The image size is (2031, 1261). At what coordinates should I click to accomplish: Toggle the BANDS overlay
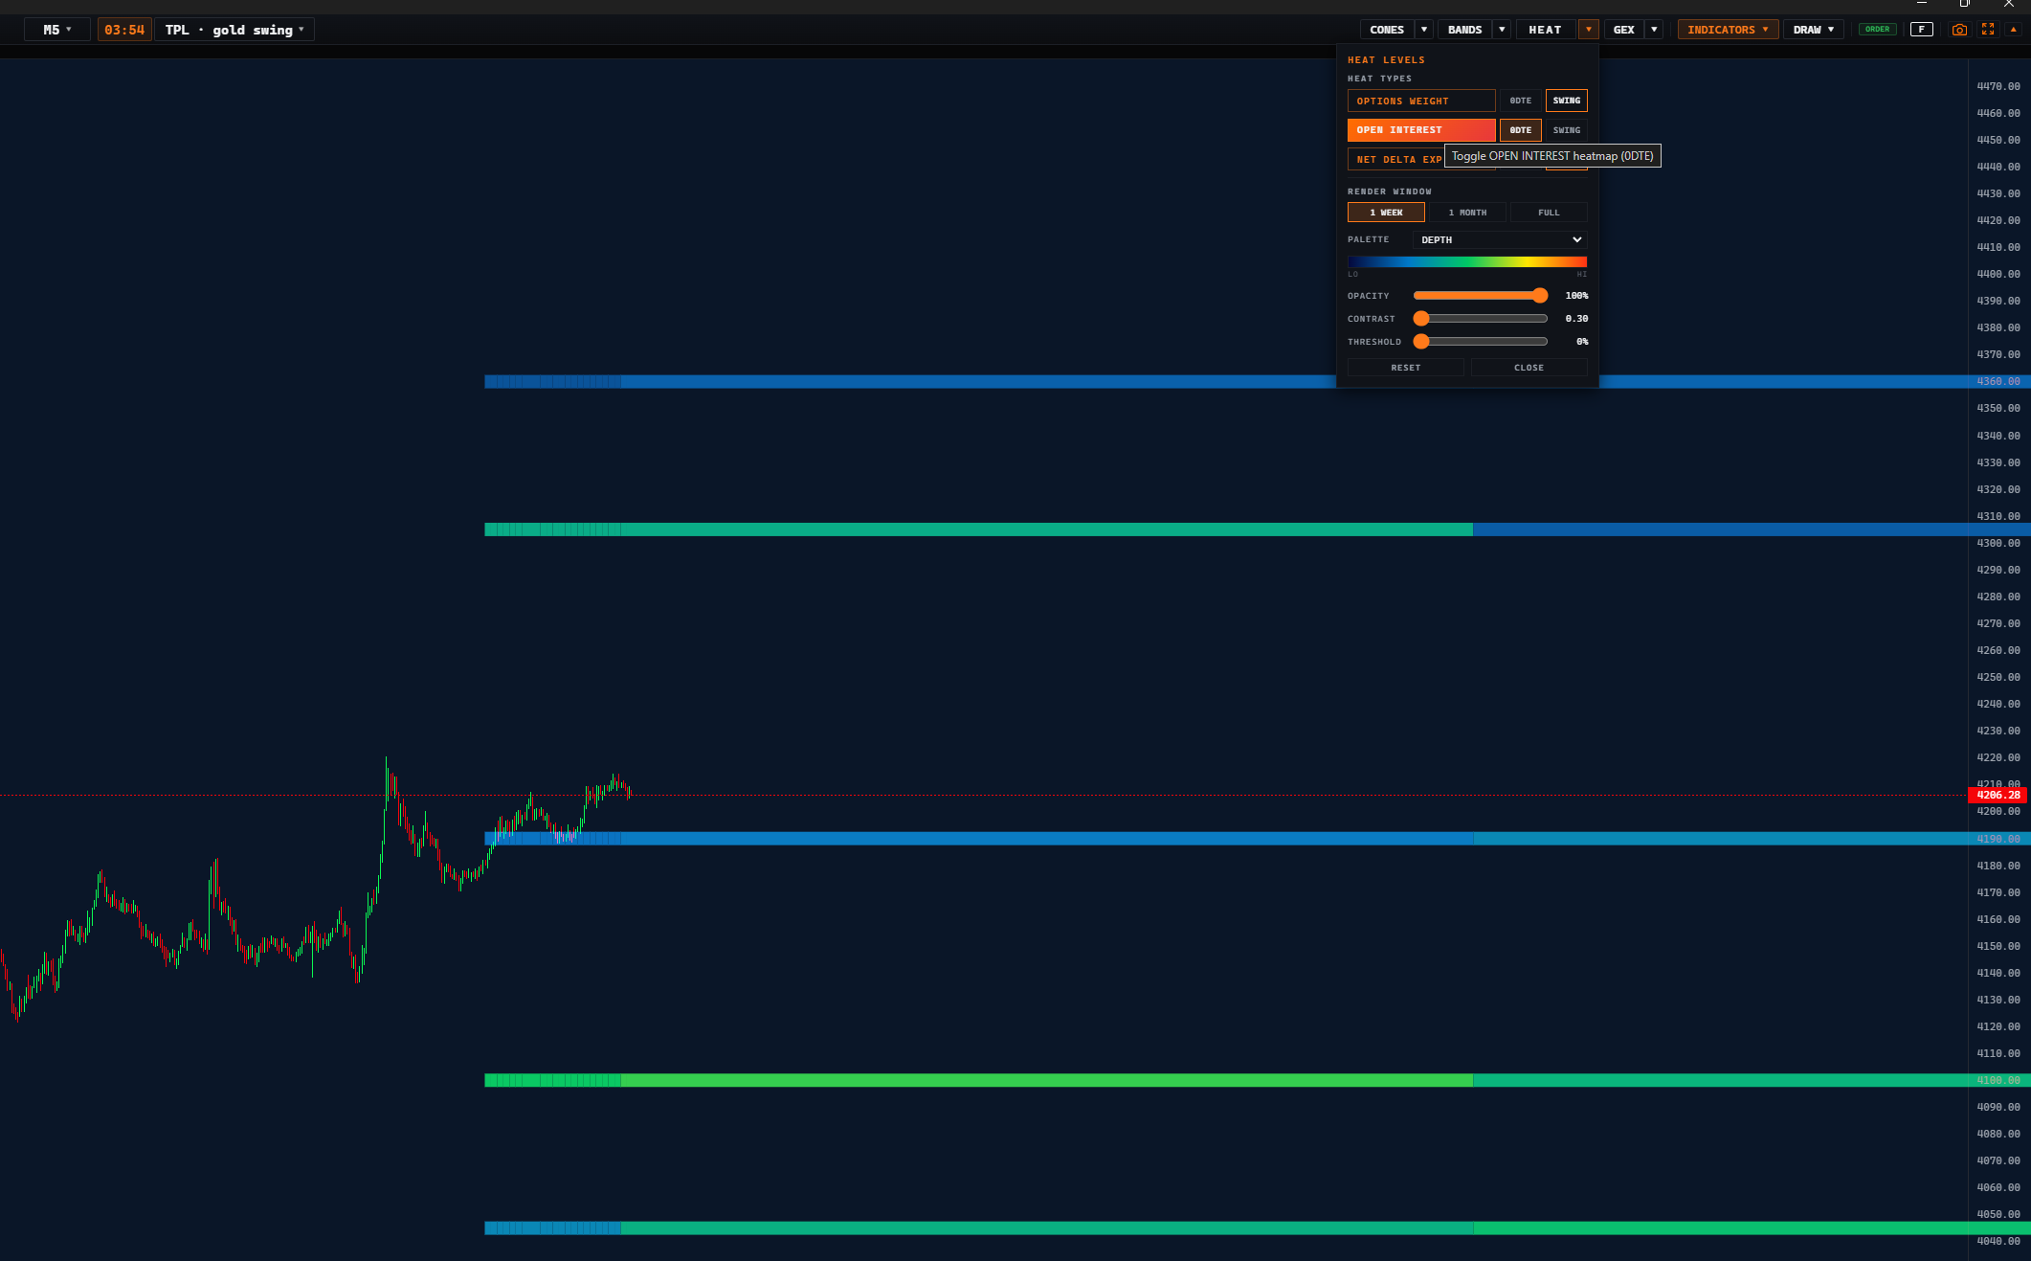[1464, 30]
